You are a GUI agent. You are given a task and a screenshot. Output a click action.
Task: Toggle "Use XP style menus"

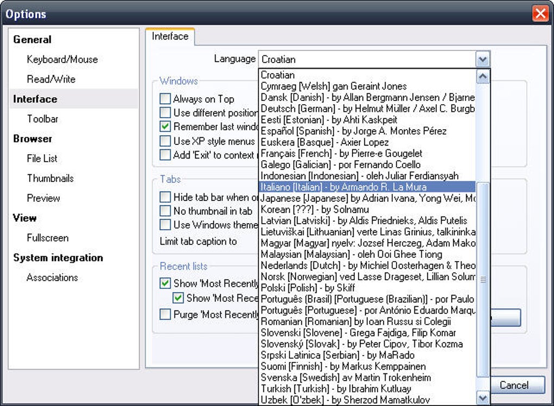tap(165, 142)
